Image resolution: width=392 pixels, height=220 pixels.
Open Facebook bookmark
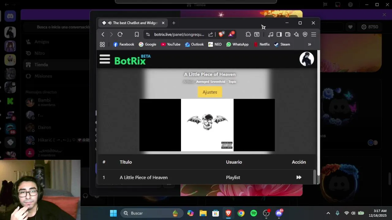point(124,44)
